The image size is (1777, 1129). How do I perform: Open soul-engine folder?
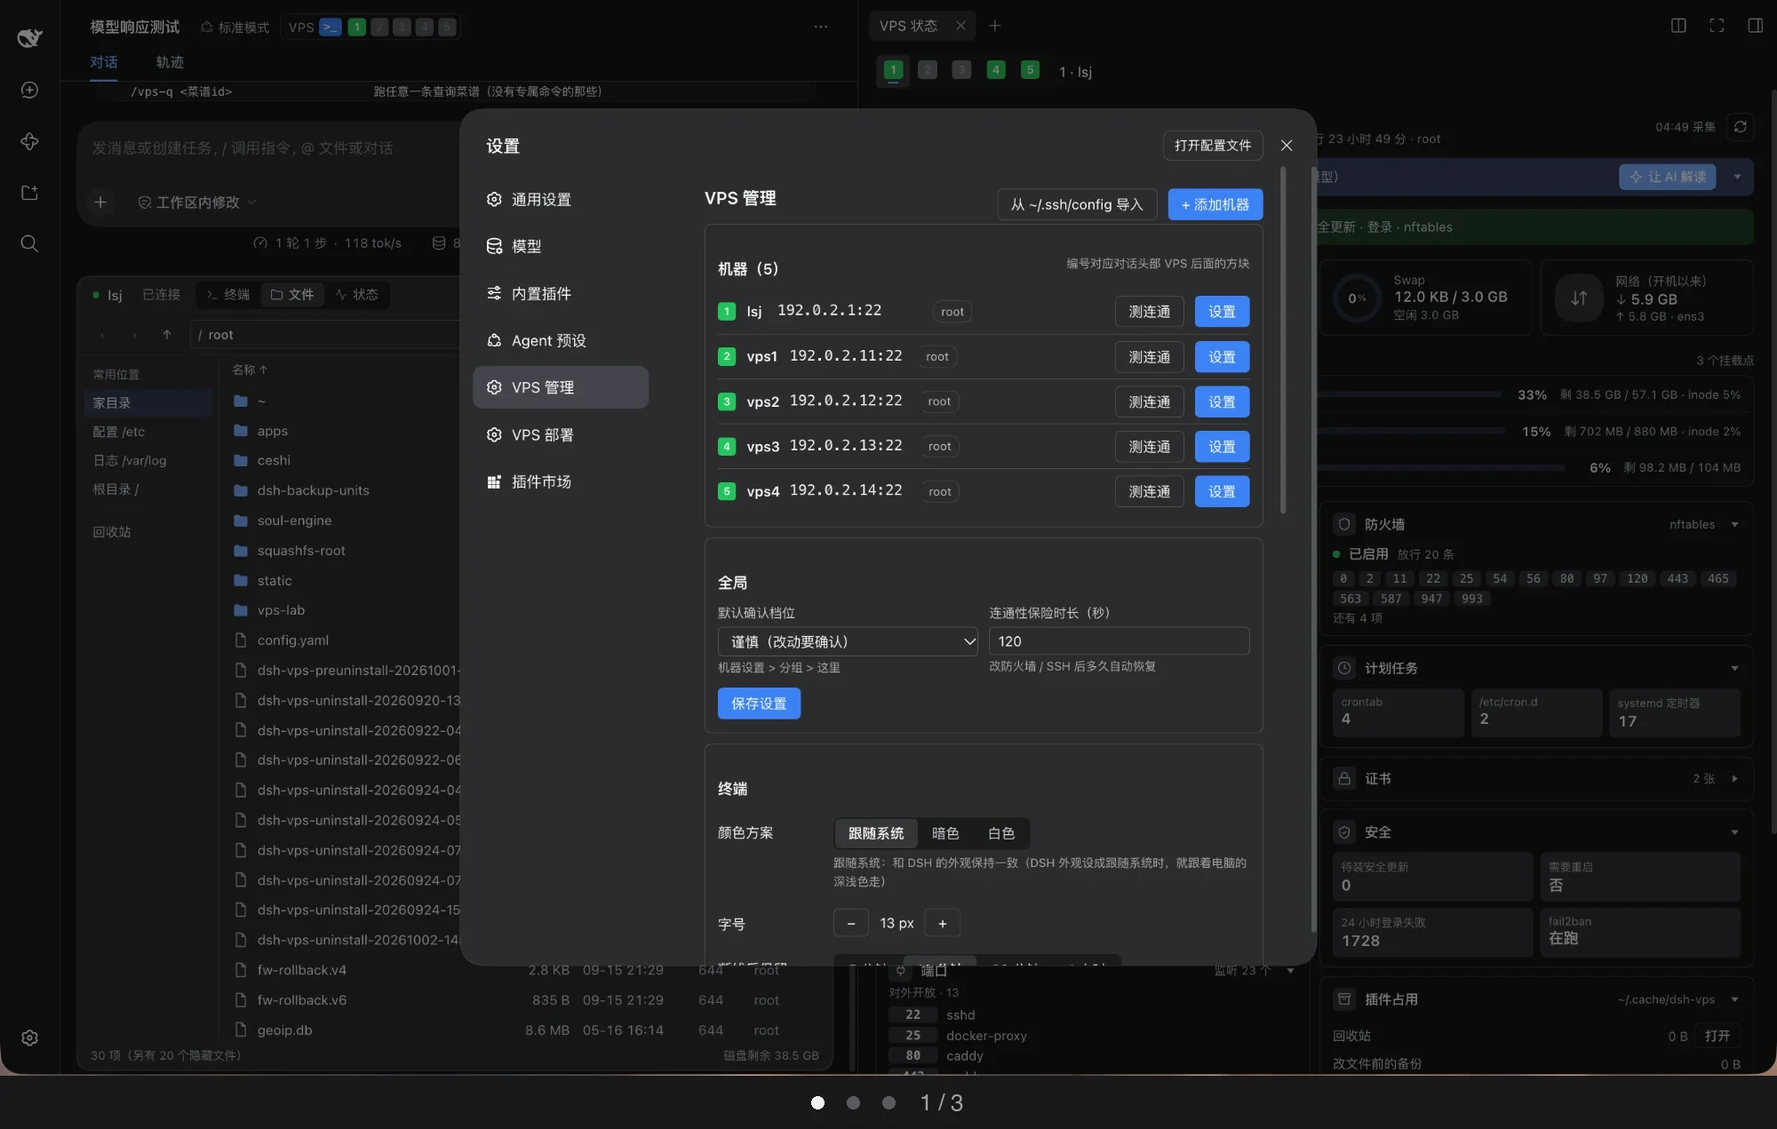tap(294, 521)
